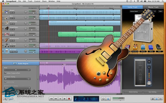Toggle the Limit to Key checkbox
This screenshot has width=166, height=103.
5,82
